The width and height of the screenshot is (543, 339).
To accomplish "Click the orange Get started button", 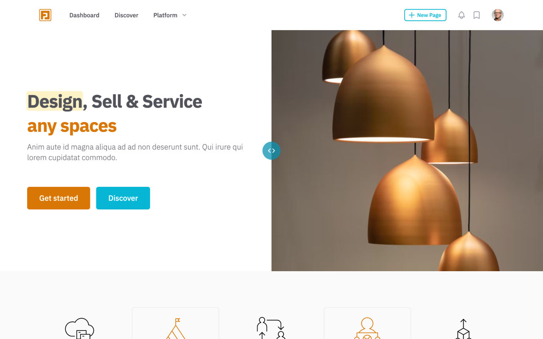I will [x=59, y=198].
